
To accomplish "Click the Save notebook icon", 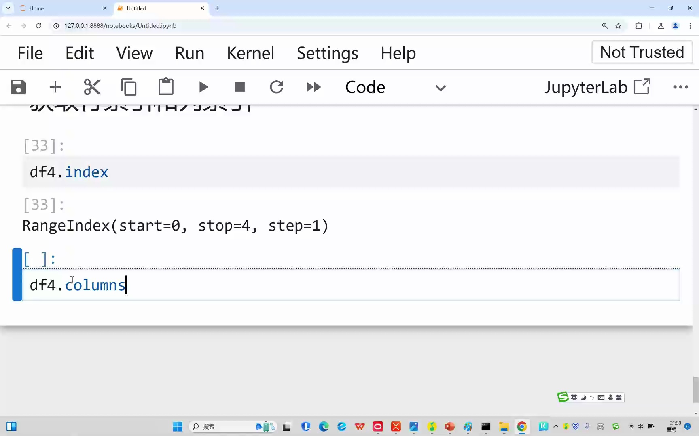I will (19, 87).
